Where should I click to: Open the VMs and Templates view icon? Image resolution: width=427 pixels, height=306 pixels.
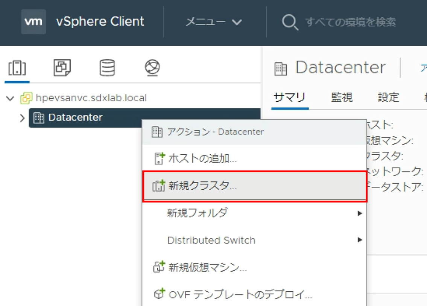point(62,68)
